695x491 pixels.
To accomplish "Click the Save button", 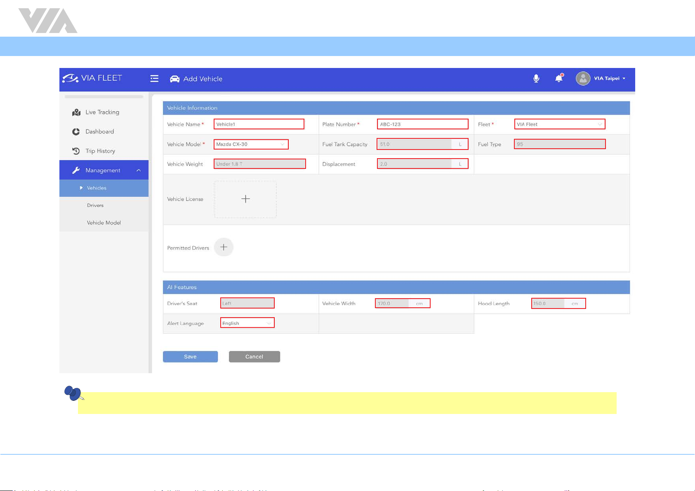I will tap(190, 357).
